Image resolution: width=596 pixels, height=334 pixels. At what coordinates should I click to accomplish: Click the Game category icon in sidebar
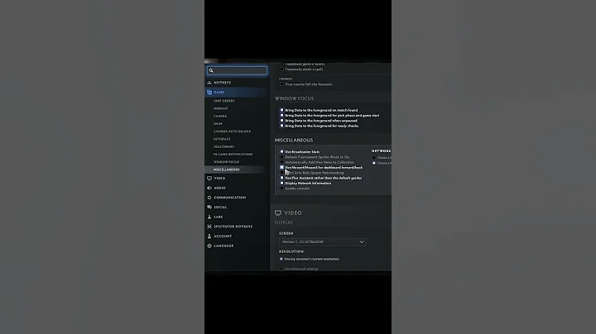tap(209, 93)
